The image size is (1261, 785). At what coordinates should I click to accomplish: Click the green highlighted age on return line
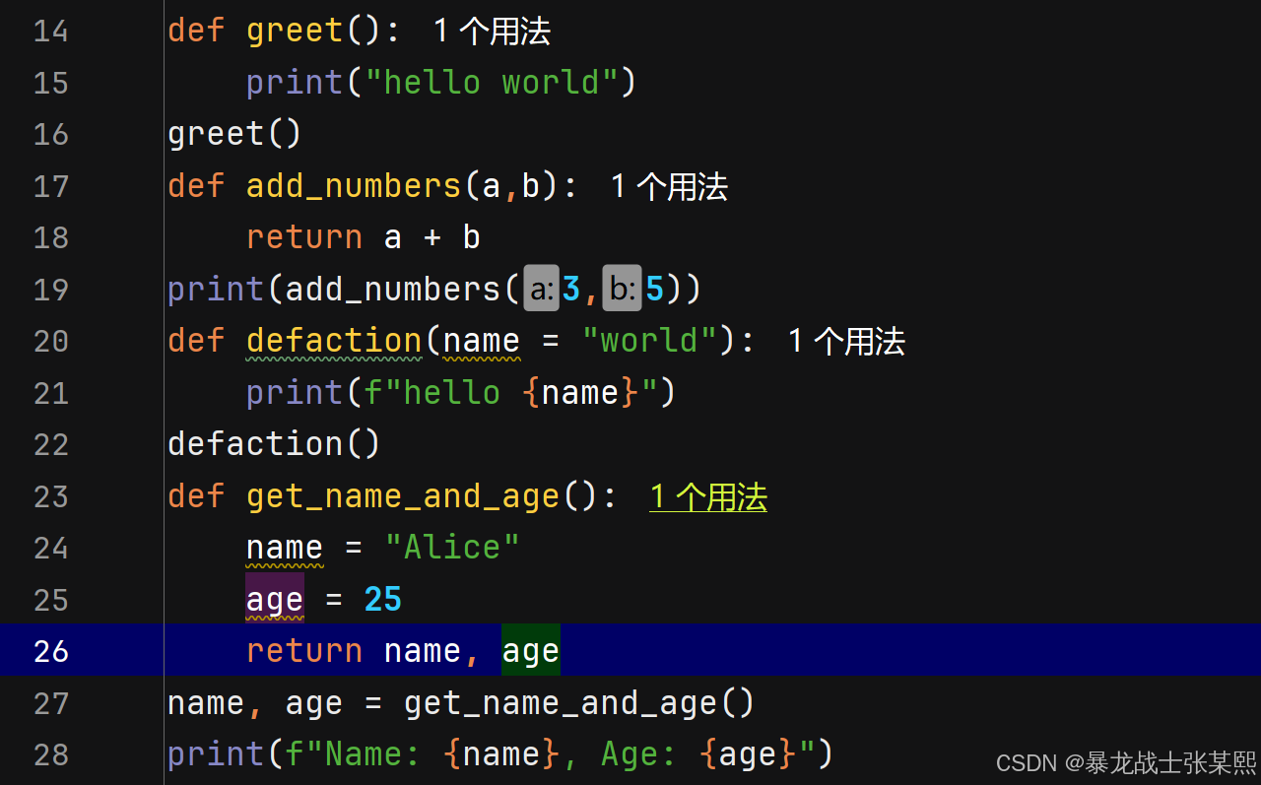[x=530, y=649]
